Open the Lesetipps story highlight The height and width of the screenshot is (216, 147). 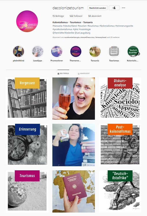tap(38, 51)
